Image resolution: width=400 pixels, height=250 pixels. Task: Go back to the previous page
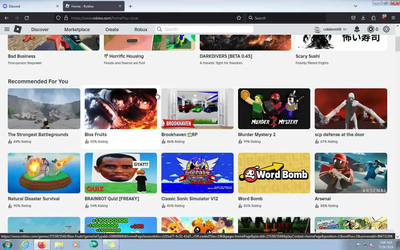pyautogui.click(x=7, y=18)
